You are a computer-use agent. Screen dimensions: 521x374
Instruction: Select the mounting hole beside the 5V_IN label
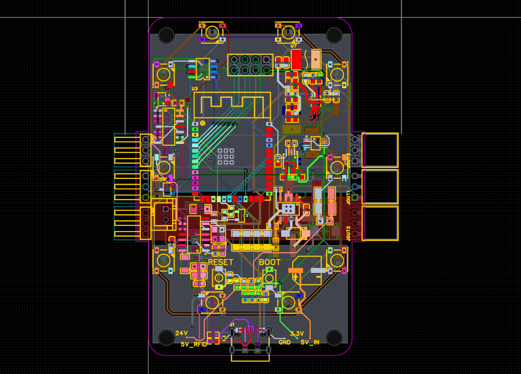(x=334, y=337)
